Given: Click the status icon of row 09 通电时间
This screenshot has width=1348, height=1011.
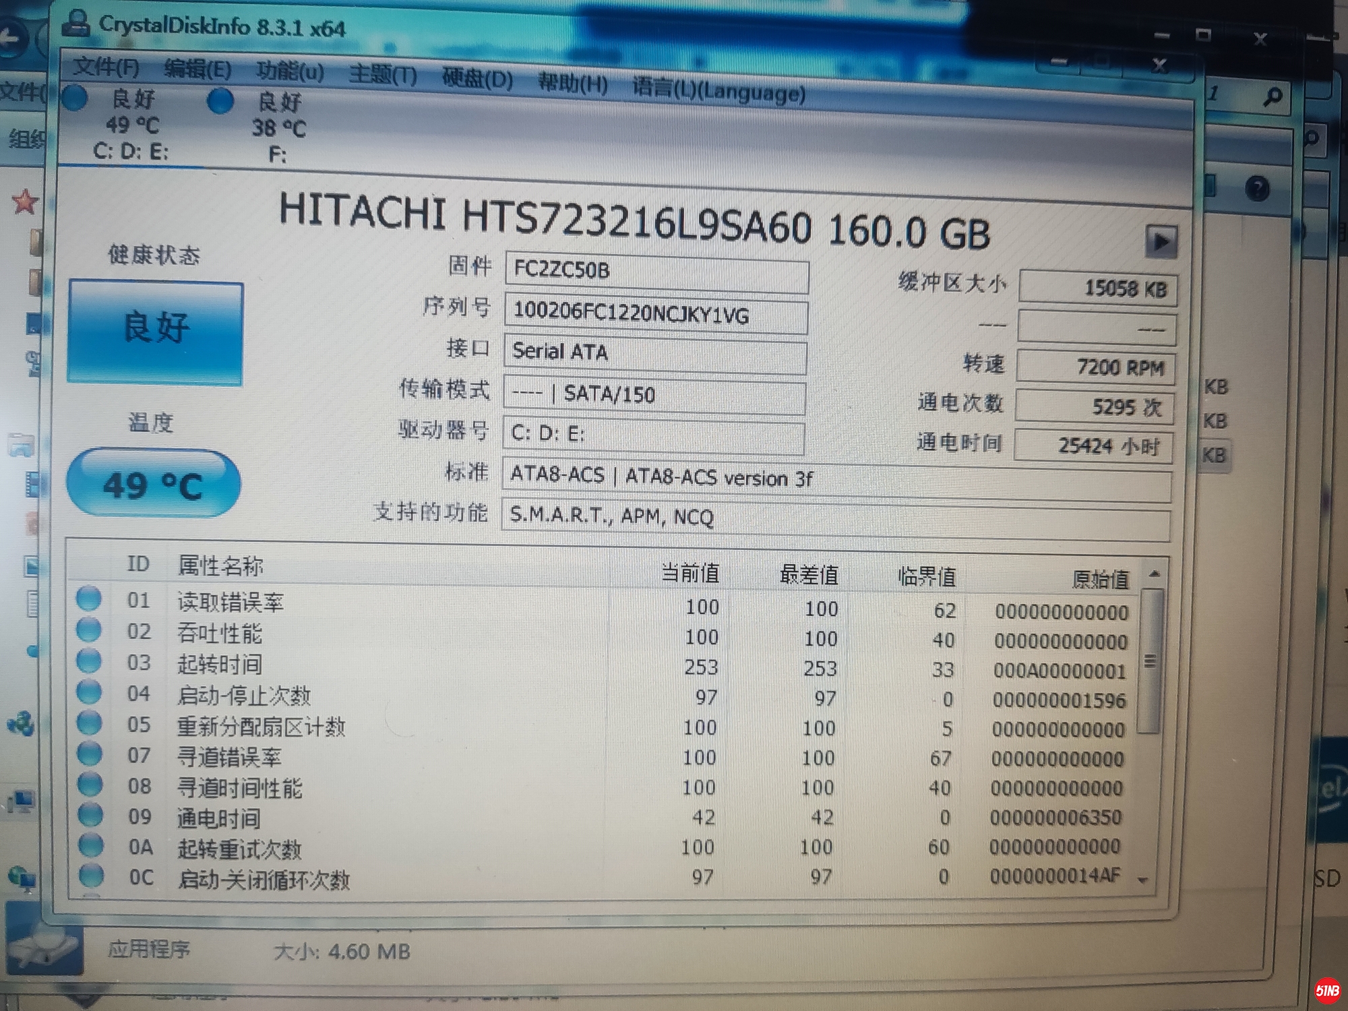Looking at the screenshot, I should (91, 814).
